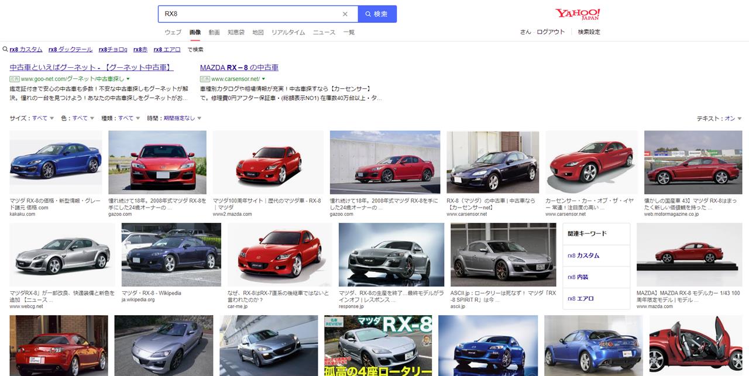Click the response.jp source text
Screen dimensions: 749x376
pyautogui.click(x=351, y=306)
